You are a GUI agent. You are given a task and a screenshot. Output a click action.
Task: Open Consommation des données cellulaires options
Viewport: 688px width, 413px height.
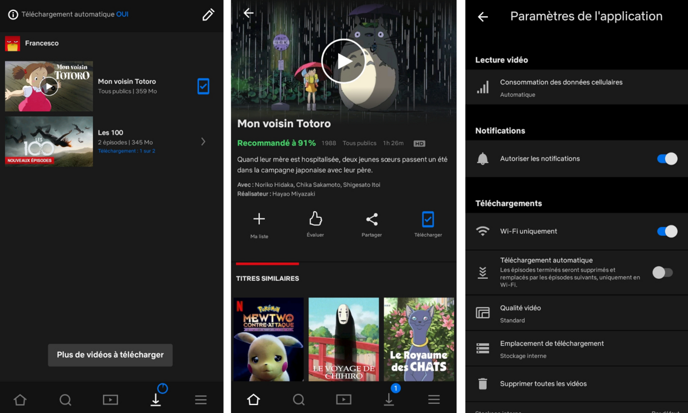coord(573,87)
